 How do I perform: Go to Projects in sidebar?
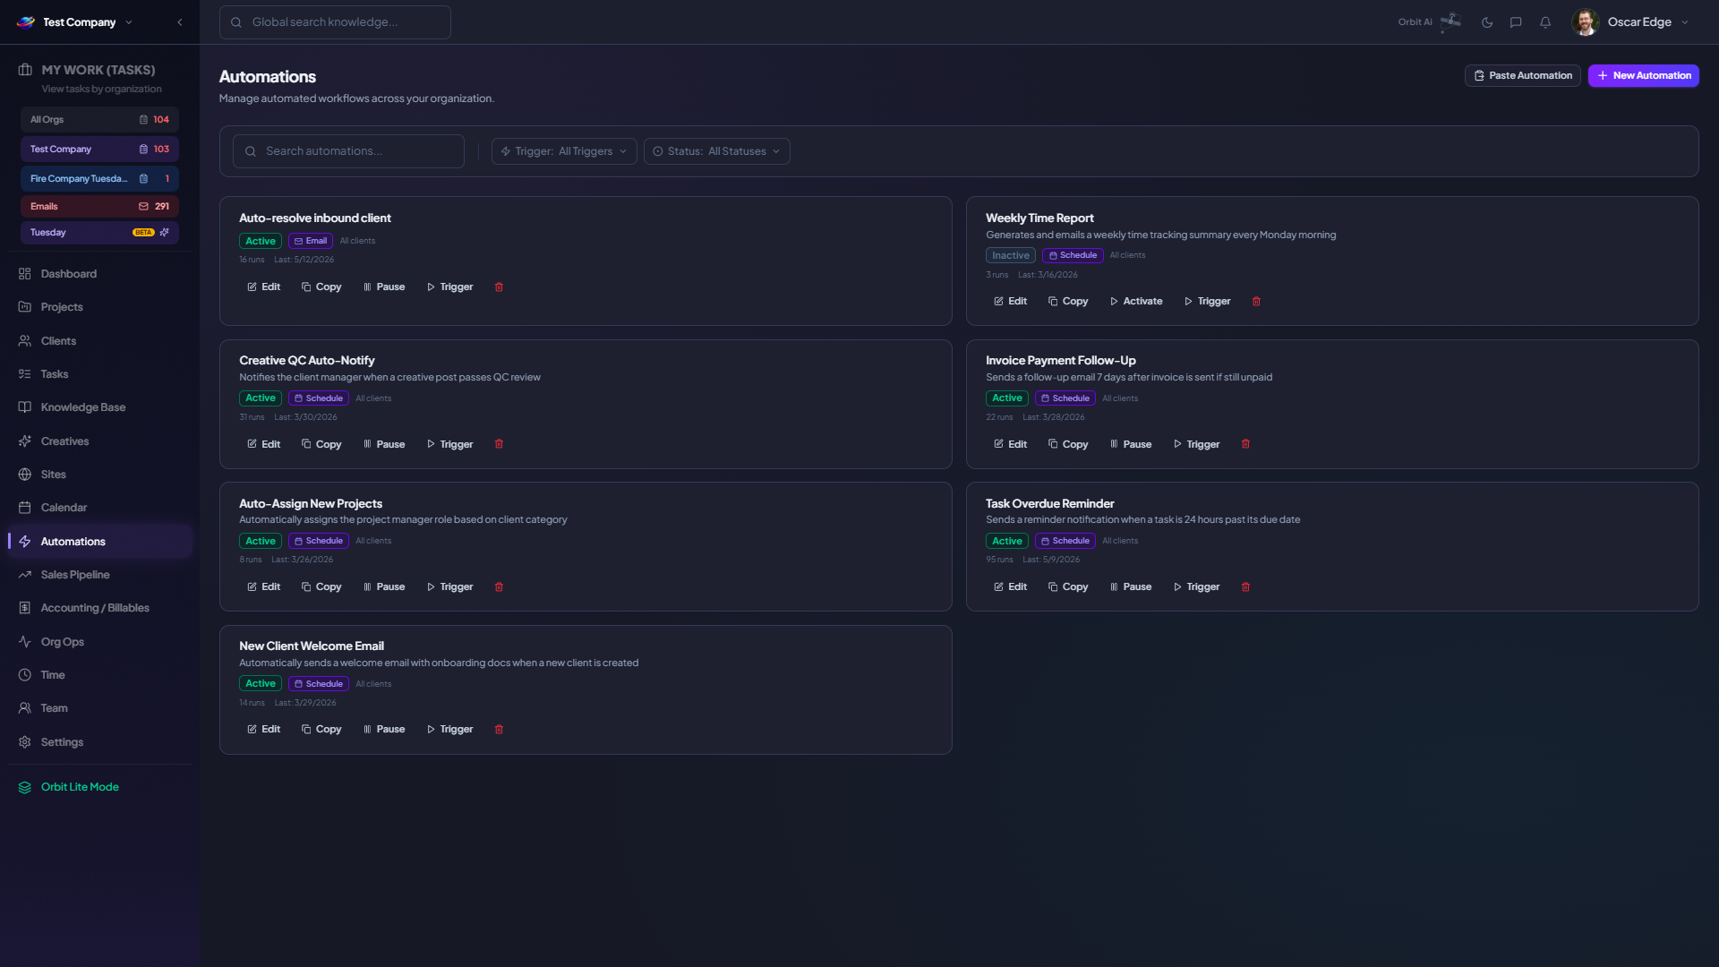pos(99,307)
